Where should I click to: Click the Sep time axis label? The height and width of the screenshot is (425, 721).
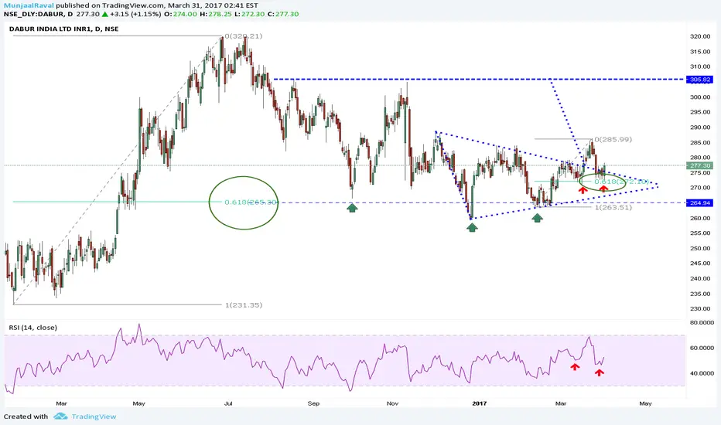pos(313,403)
